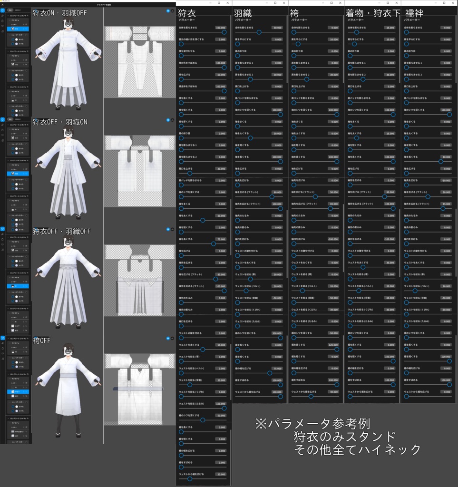Toggle 基本色 checkbox under the selected 狩衣 layer
The image size is (458, 487).
point(13,39)
